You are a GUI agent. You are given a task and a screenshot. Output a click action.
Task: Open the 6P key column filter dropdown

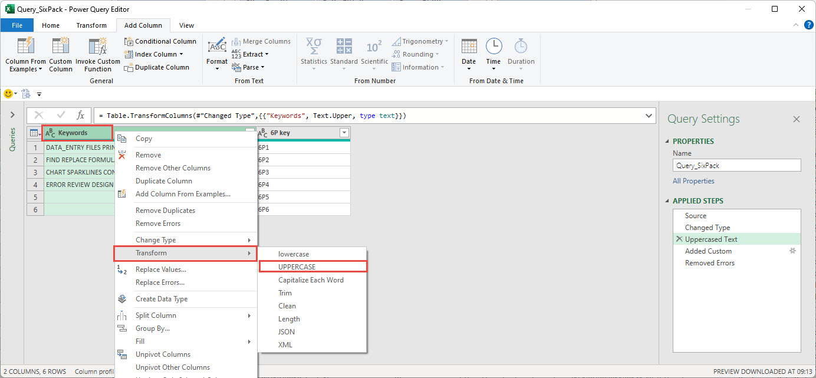[x=344, y=133]
